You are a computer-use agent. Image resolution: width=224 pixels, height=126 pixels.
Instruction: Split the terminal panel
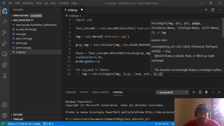coord(200,92)
